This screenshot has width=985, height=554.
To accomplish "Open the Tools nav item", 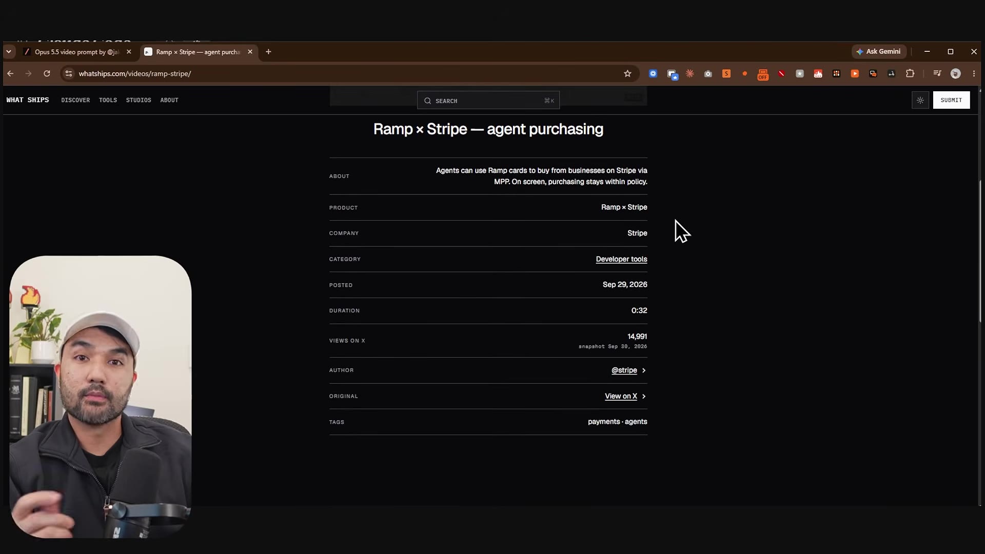I will pyautogui.click(x=108, y=100).
